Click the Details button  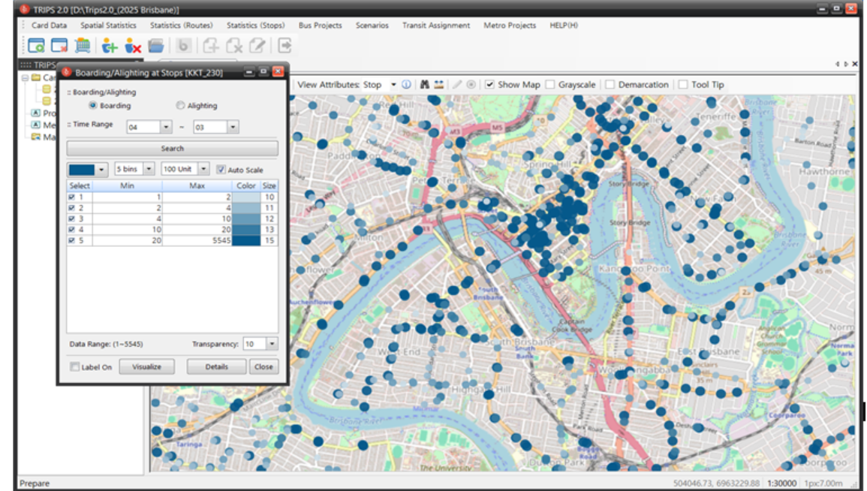pos(216,366)
